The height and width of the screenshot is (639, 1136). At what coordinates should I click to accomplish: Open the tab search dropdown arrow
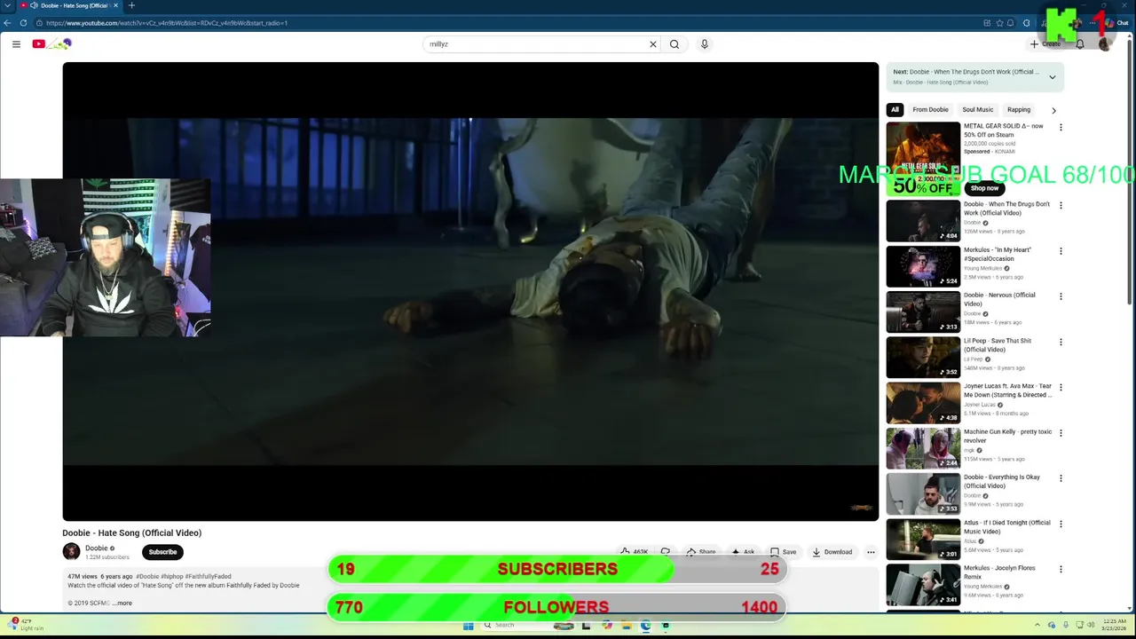click(x=7, y=5)
